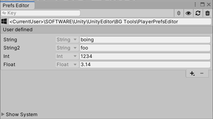Open the type dropdown for String2 row
Image resolution: width=213 pixels, height=119 pixels.
[67, 48]
